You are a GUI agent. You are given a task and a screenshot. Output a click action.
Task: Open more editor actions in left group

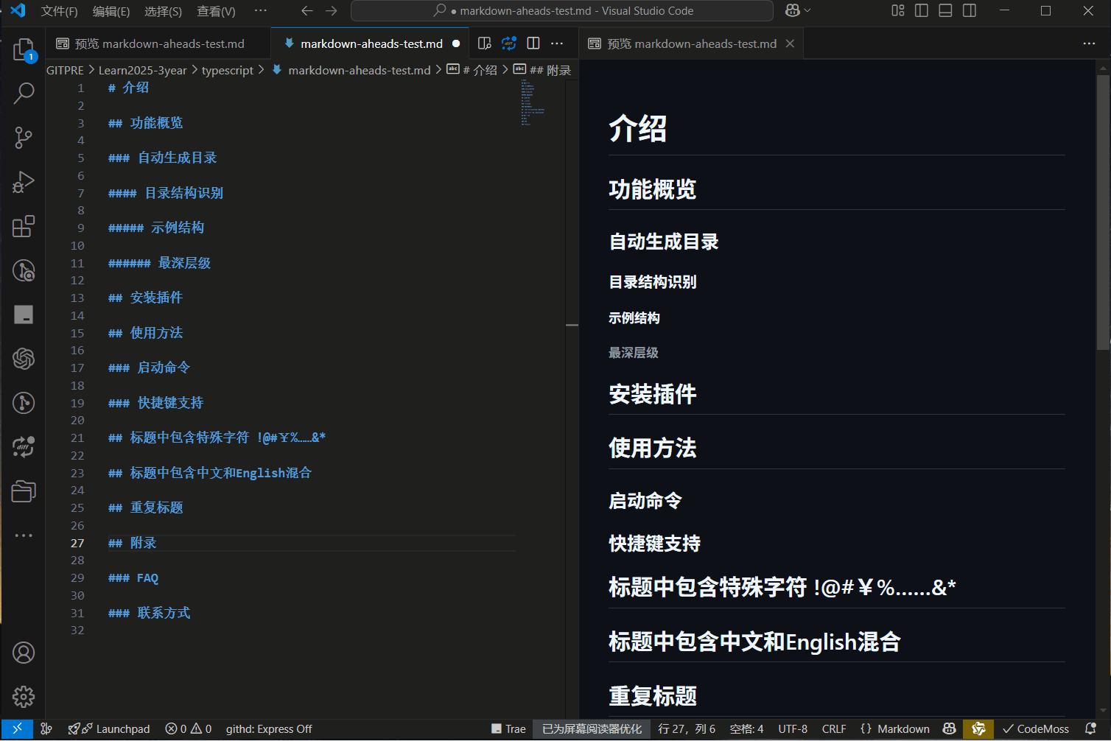tap(557, 43)
